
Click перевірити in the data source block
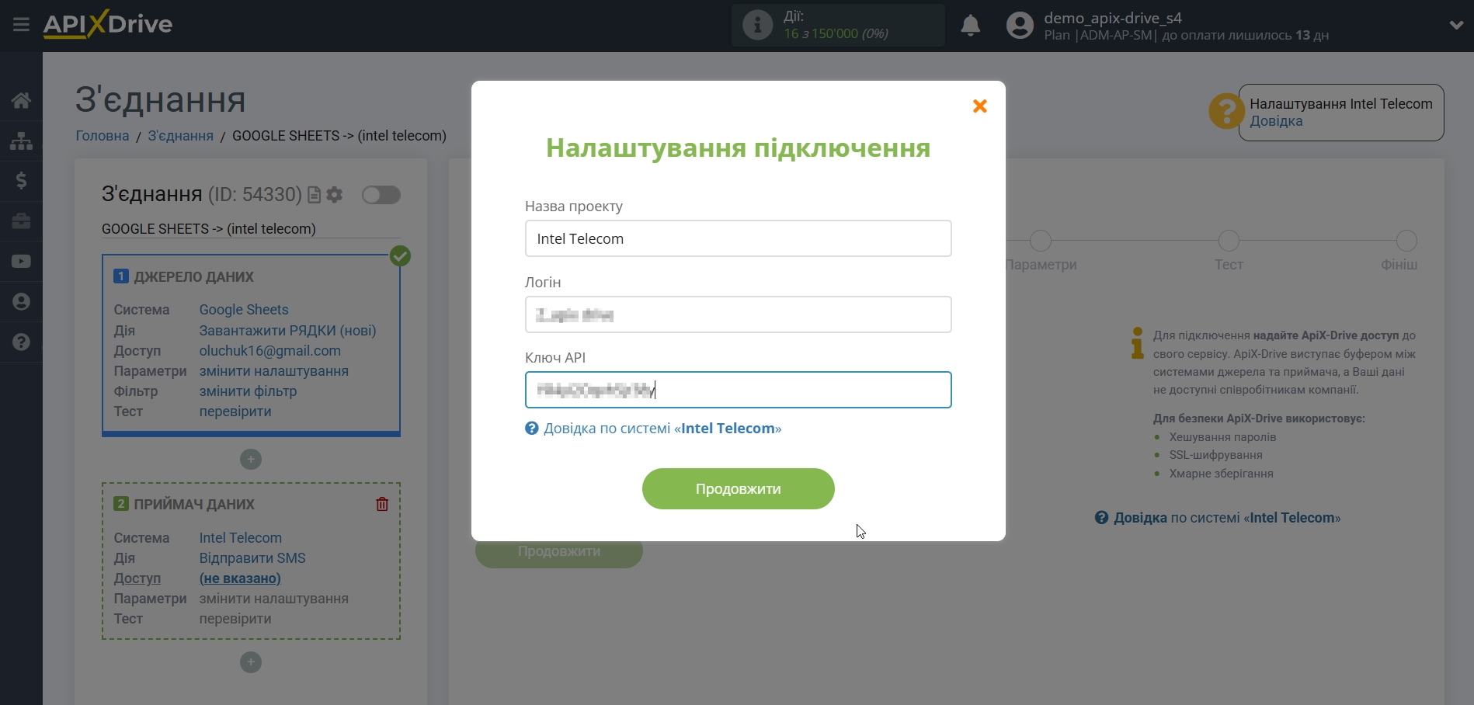tap(235, 412)
